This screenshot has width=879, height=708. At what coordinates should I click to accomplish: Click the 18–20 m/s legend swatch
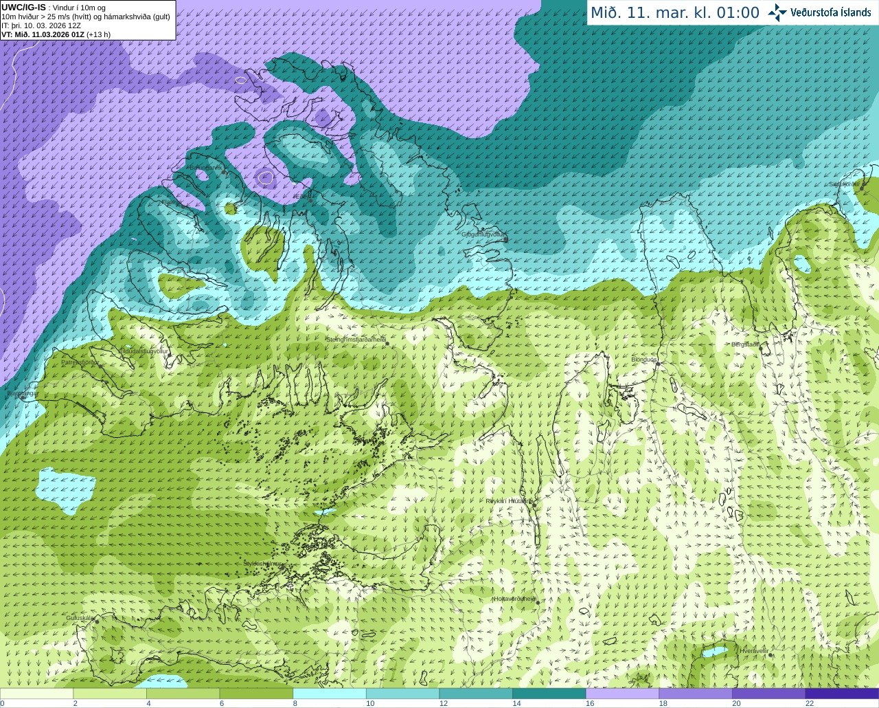pyautogui.click(x=696, y=694)
